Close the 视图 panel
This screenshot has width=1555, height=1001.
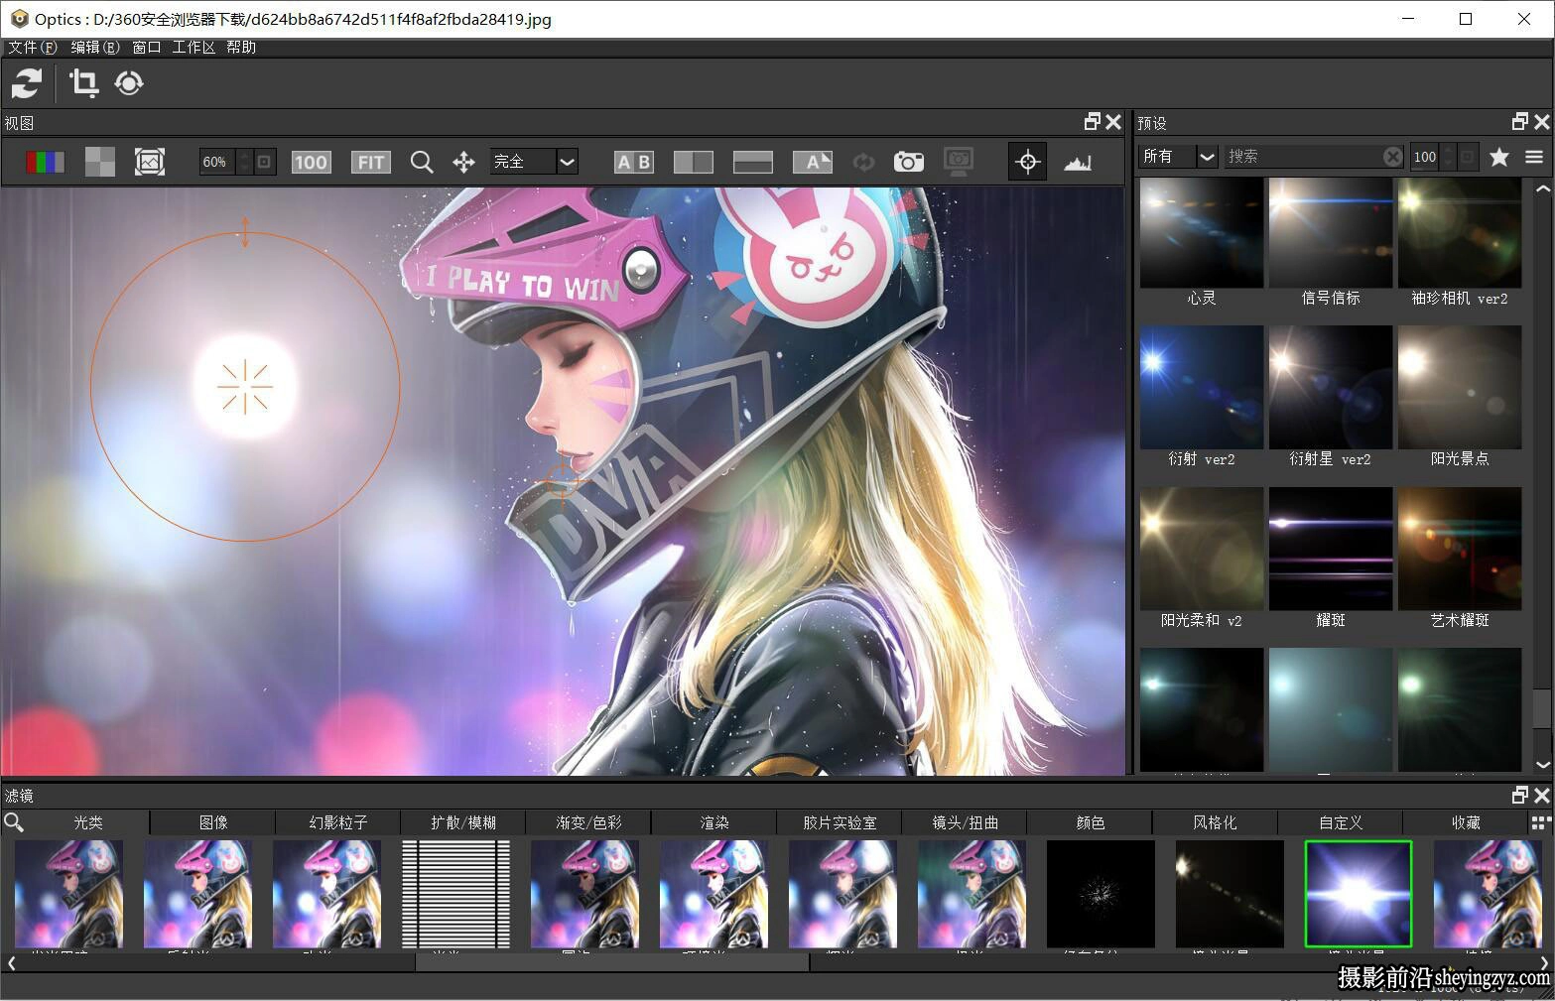click(1113, 121)
